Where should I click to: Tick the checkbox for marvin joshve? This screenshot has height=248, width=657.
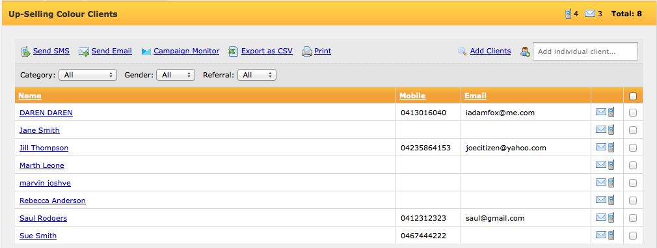pos(633,183)
